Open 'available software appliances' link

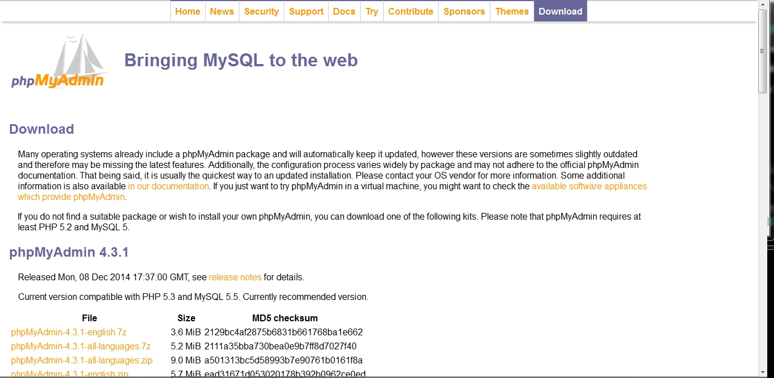coord(589,186)
